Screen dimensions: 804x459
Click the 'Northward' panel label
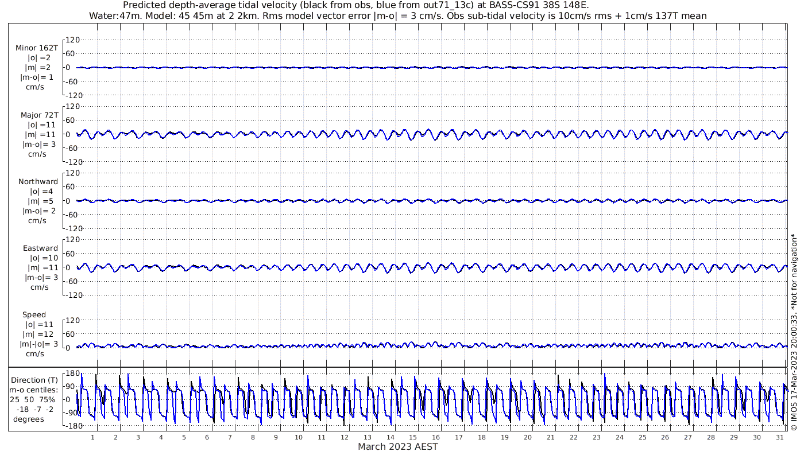coord(38,181)
